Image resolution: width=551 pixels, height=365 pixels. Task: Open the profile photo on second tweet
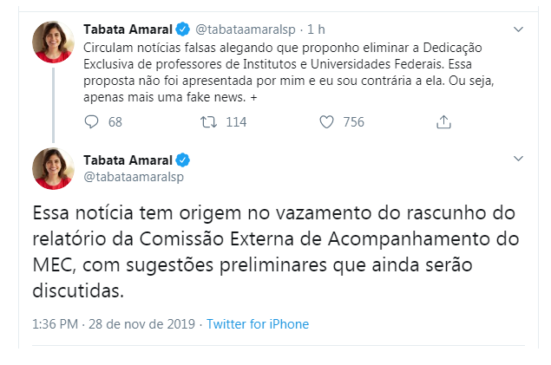pyautogui.click(x=53, y=168)
